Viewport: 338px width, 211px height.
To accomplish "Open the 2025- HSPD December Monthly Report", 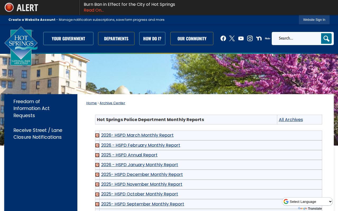I will (142, 175).
